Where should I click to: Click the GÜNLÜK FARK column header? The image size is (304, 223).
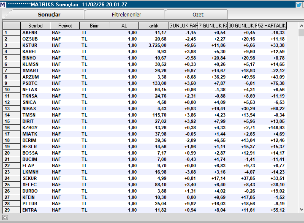click(183, 26)
